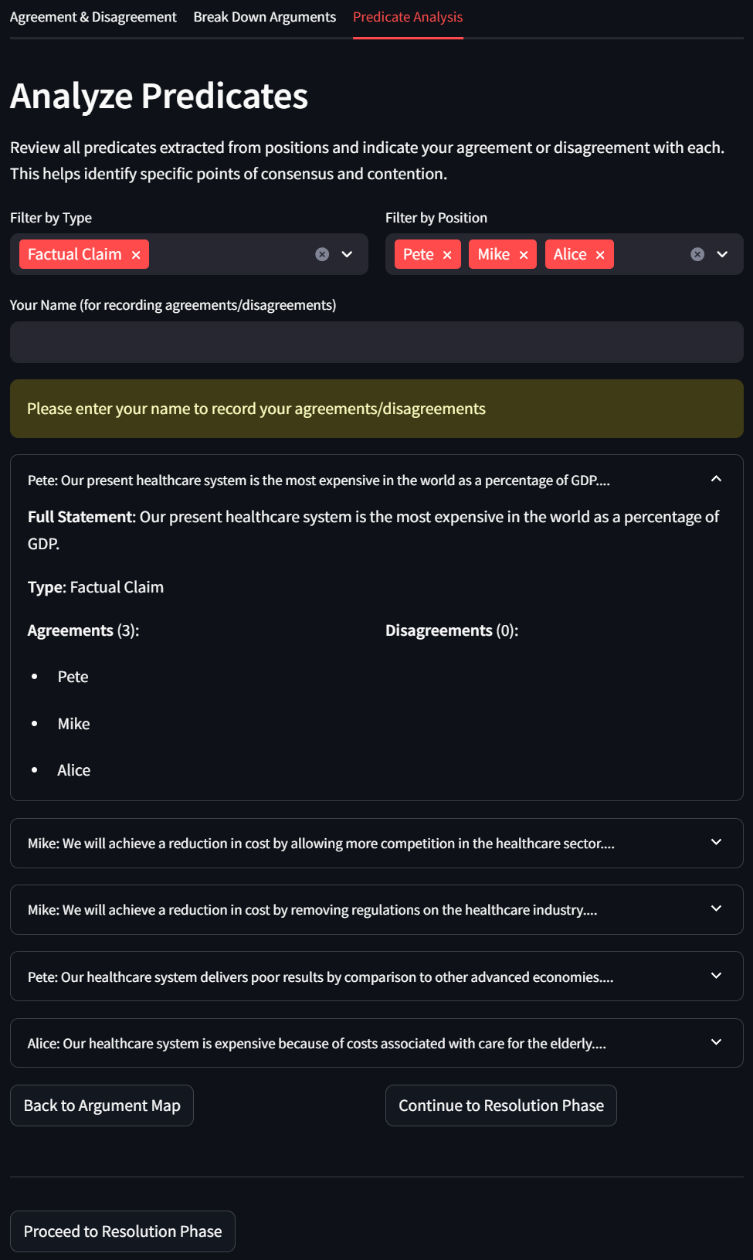The height and width of the screenshot is (1260, 753).
Task: Select the Predicate Analysis tab
Action: (408, 17)
